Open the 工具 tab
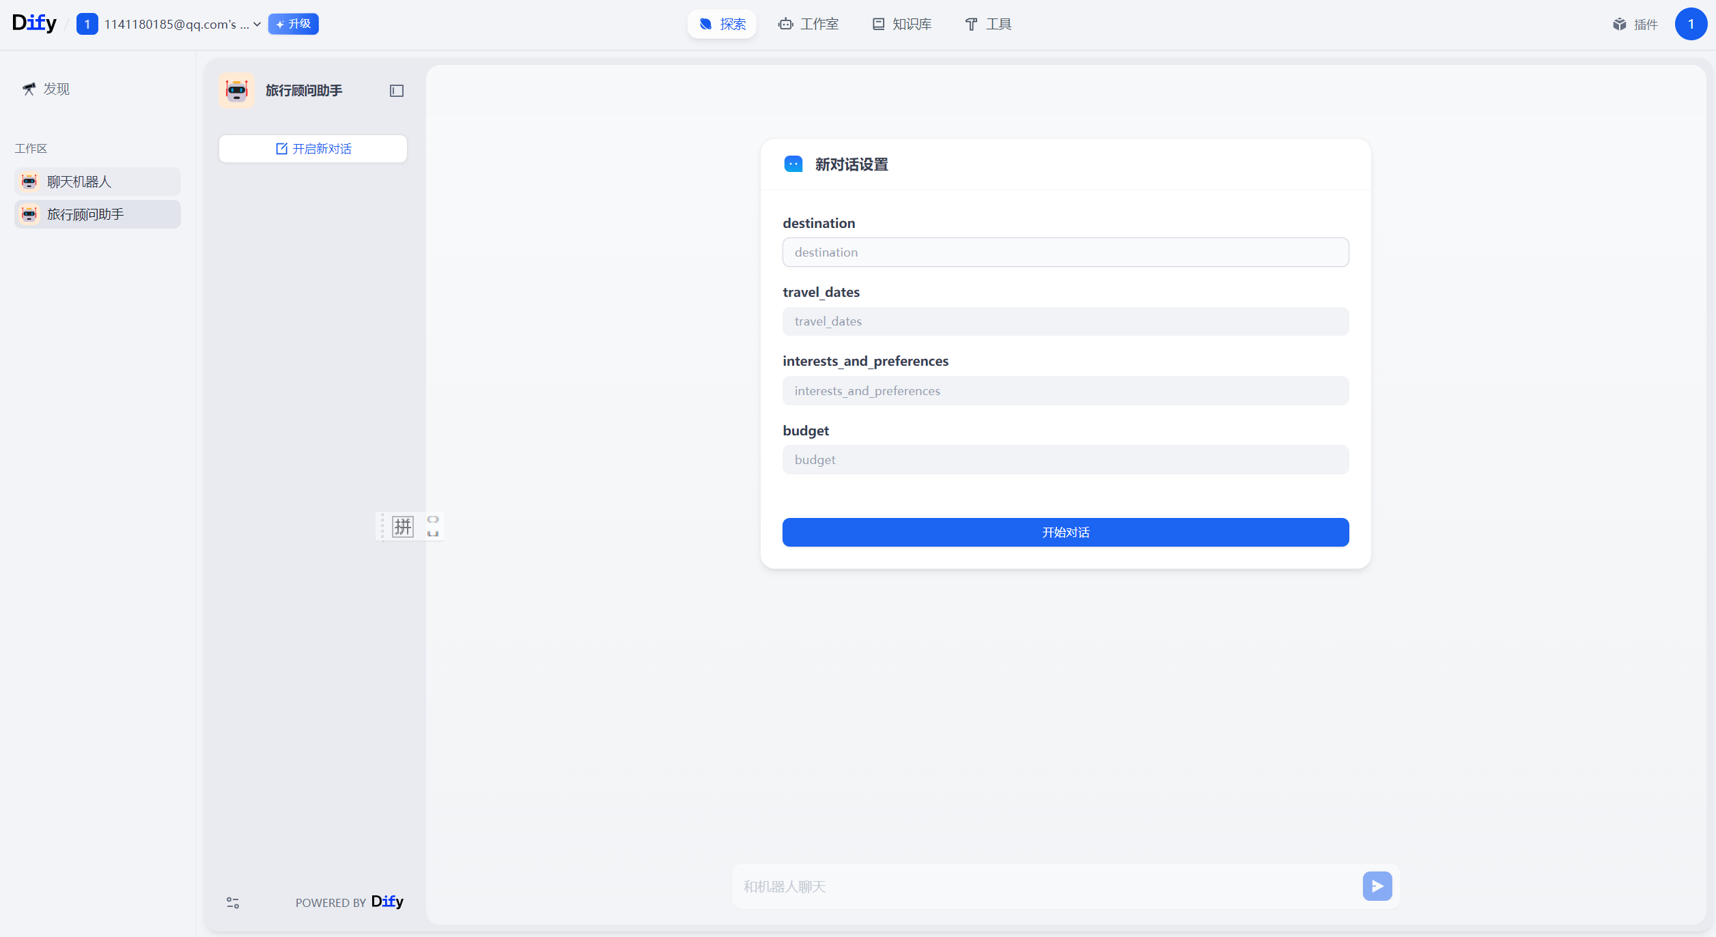 click(988, 25)
